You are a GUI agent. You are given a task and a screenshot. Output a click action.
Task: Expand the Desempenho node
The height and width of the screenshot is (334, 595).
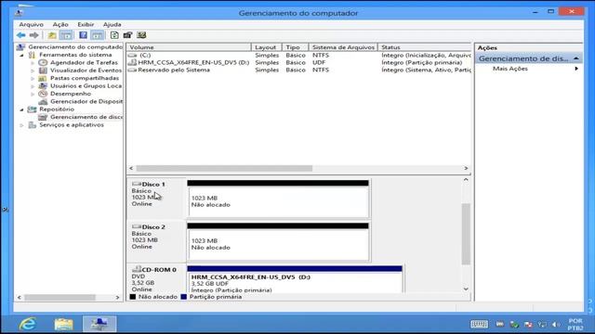click(33, 94)
